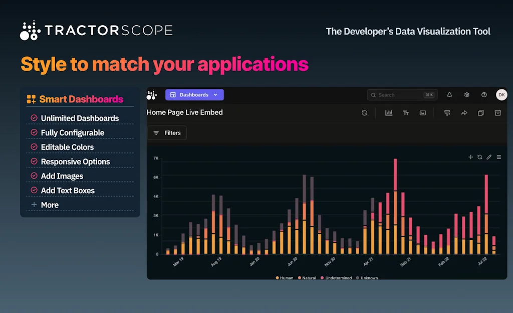Share the dashboard

point(464,112)
